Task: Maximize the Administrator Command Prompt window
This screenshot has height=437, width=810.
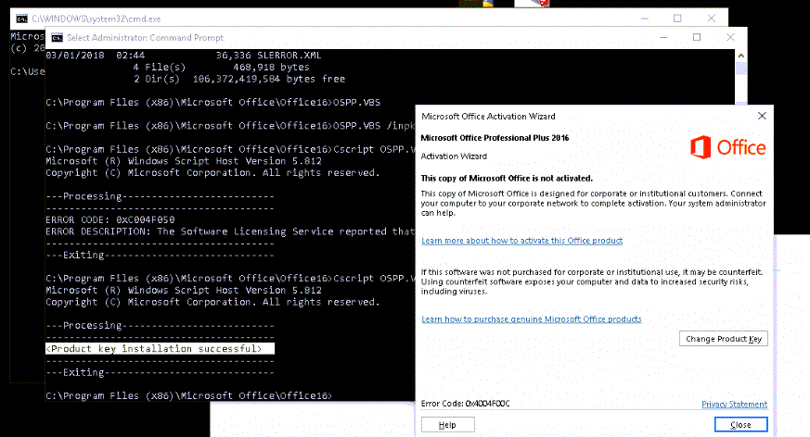Action: [x=697, y=38]
